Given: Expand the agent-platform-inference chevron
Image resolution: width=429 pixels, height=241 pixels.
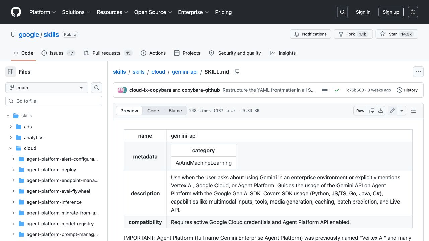Looking at the screenshot, I should (13, 202).
